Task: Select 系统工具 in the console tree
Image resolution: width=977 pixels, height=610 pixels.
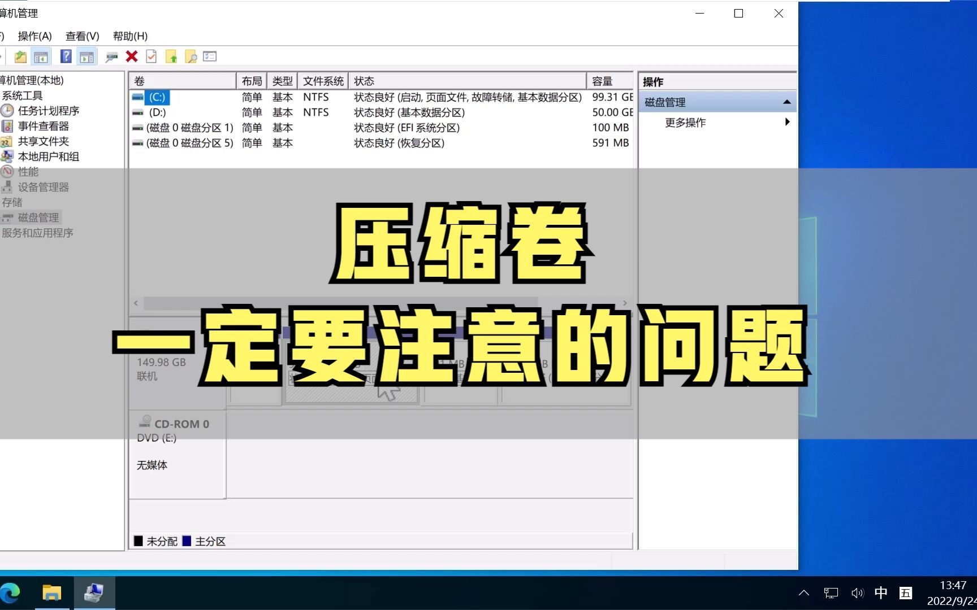Action: (21, 95)
